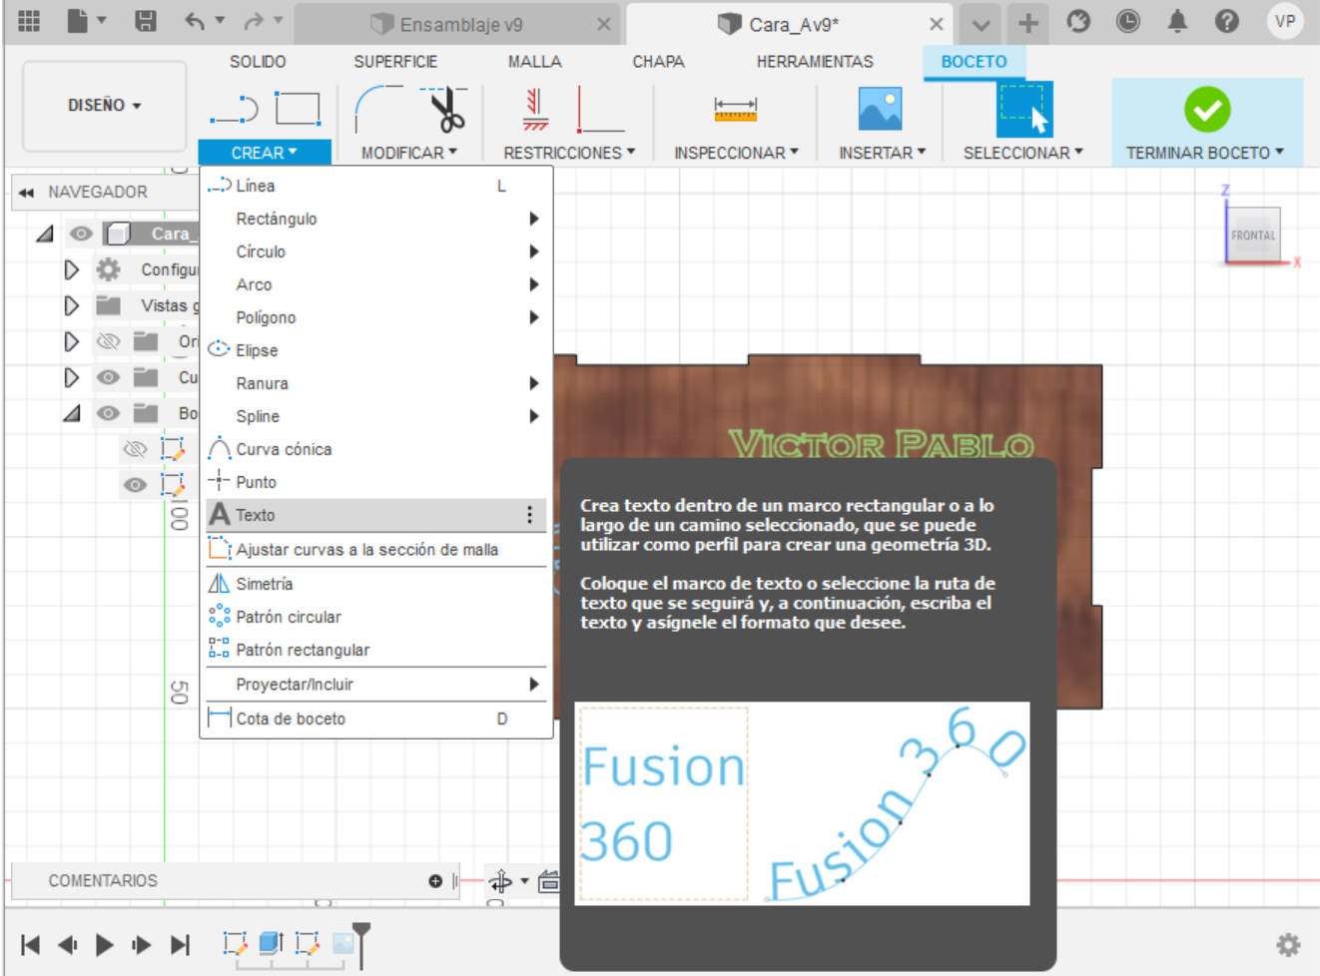1320x976 pixels.
Task: Expand the Configu… node in the browser
Action: click(71, 269)
